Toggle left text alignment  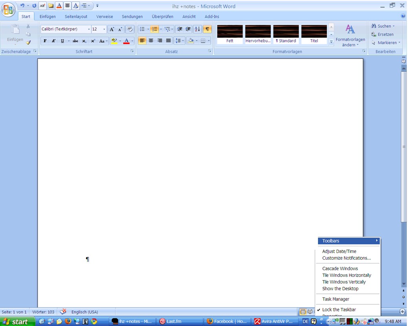[142, 40]
